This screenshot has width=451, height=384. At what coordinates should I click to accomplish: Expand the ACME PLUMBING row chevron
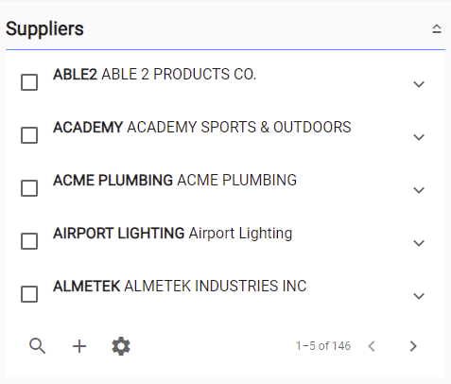(x=419, y=190)
